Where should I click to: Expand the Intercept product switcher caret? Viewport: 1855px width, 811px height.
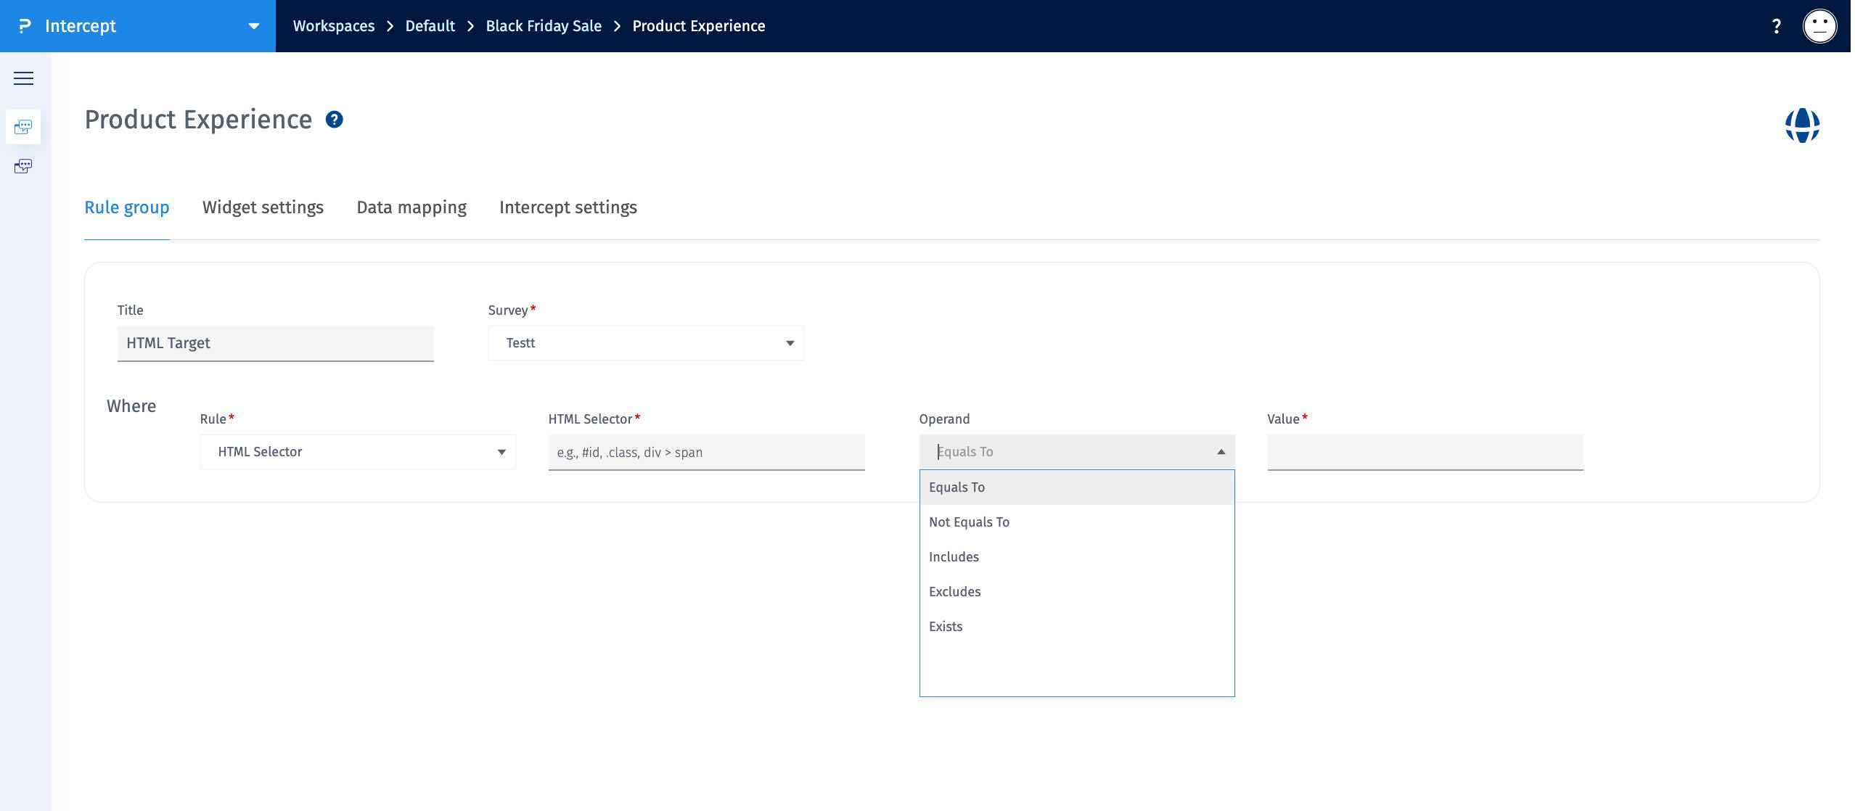click(x=253, y=25)
